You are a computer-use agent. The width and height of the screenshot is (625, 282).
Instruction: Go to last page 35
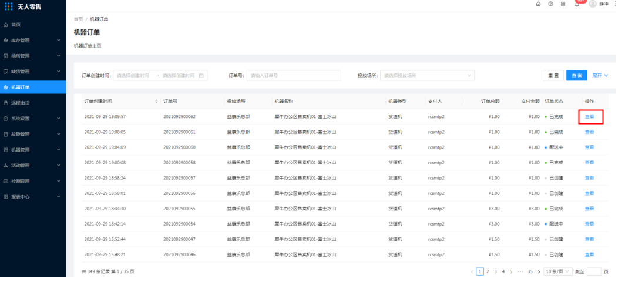(530, 271)
